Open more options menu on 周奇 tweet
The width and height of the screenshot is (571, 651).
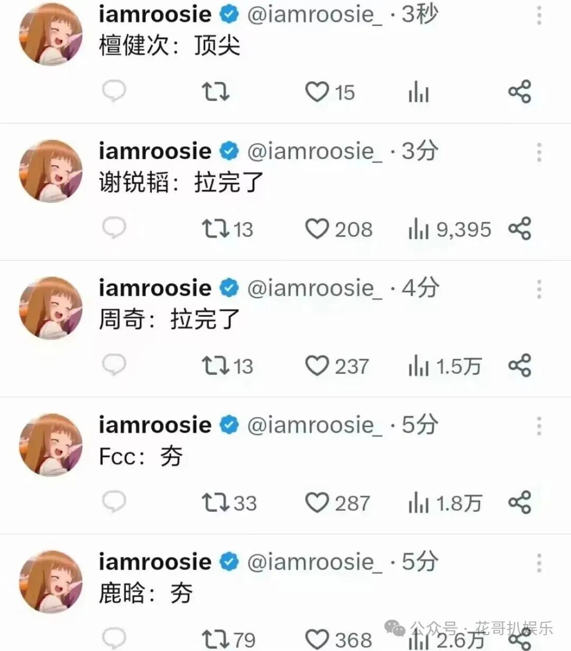click(x=539, y=289)
